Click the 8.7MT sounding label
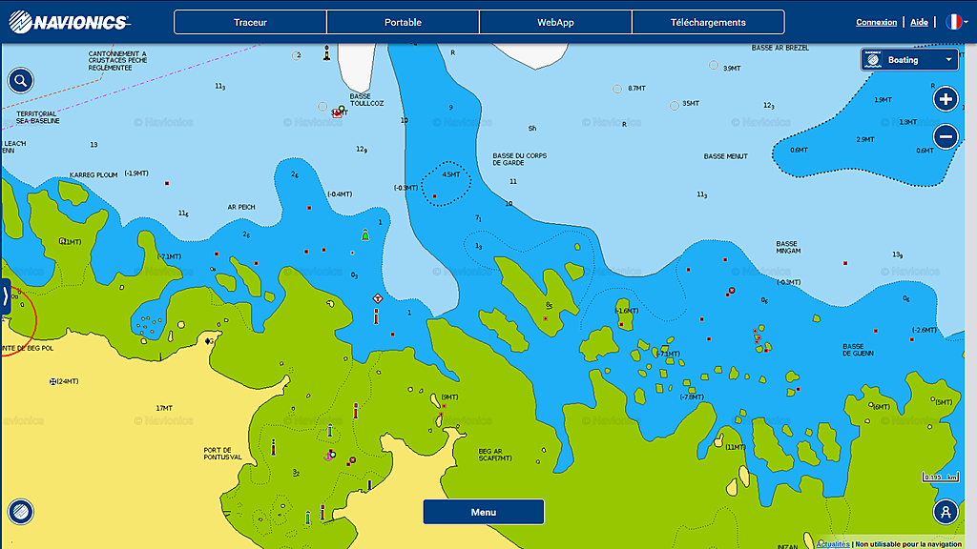The width and height of the screenshot is (977, 549). [x=636, y=89]
